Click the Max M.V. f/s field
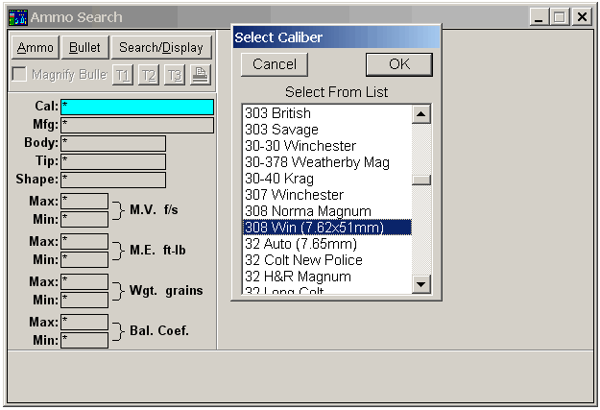The width and height of the screenshot is (600, 410). point(84,201)
